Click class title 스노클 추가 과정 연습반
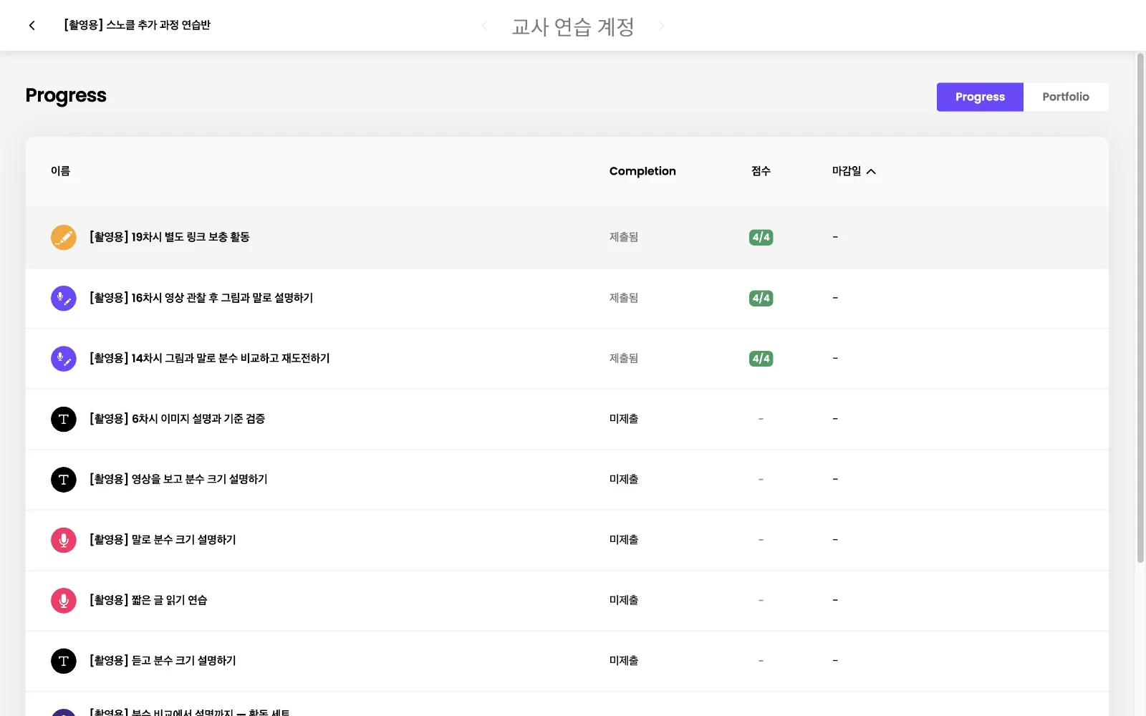Viewport: 1146px width, 716px height. coord(137,25)
